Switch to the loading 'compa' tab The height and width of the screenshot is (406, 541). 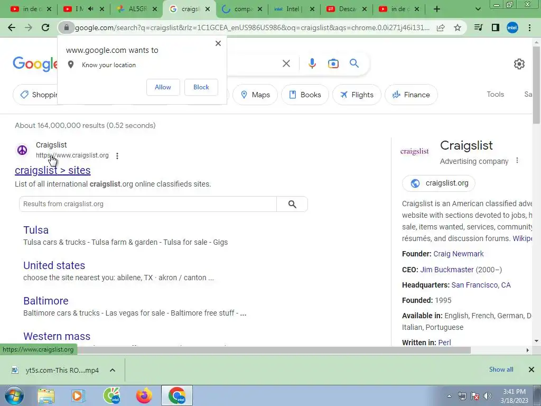pos(242,9)
